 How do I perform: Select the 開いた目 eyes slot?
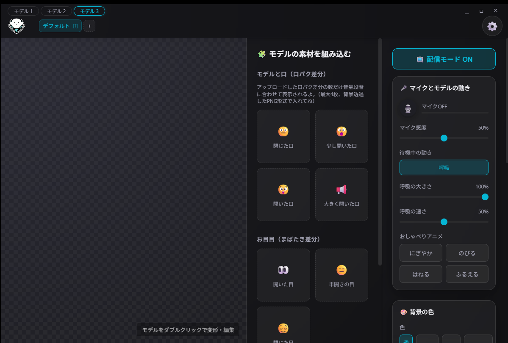(283, 275)
